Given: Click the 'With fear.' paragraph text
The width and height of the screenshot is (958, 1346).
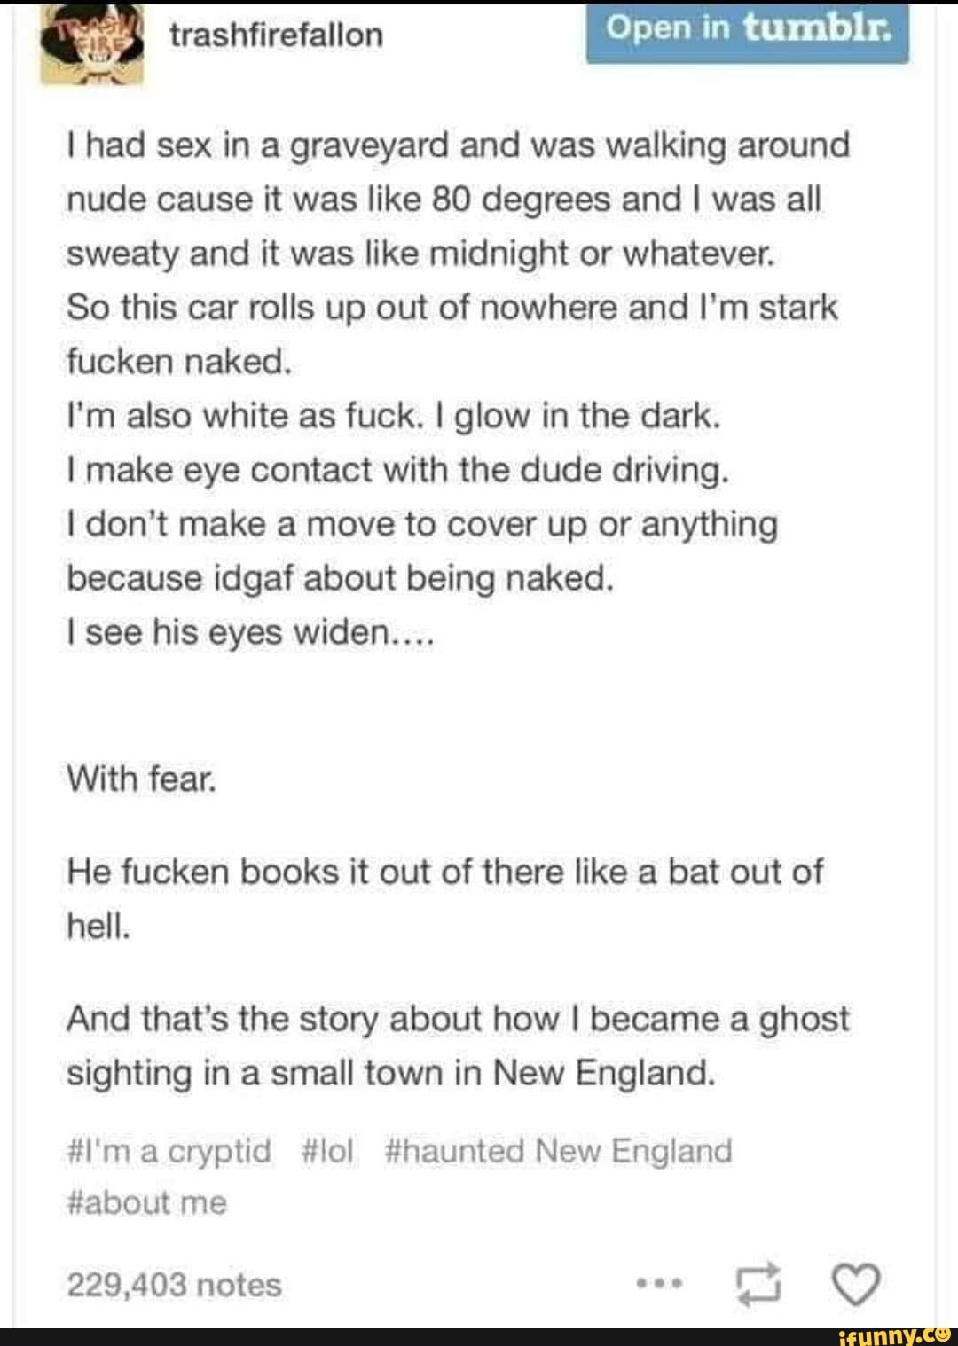Looking at the screenshot, I should (141, 779).
